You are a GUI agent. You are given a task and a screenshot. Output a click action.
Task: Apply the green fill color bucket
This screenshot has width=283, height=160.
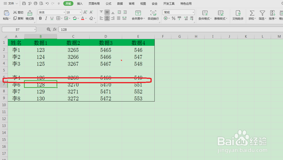74,18
